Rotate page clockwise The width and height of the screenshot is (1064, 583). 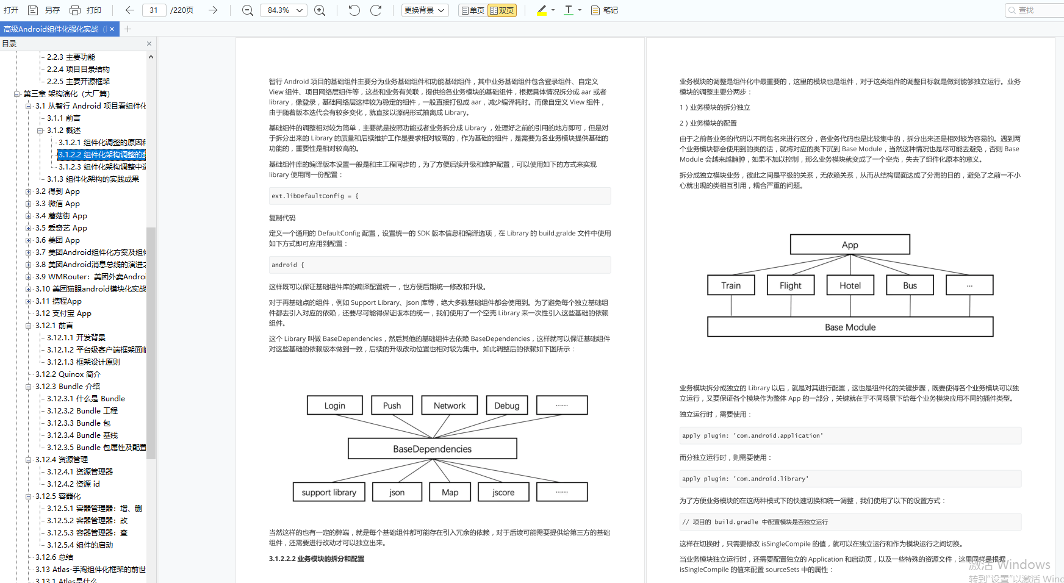tap(376, 10)
